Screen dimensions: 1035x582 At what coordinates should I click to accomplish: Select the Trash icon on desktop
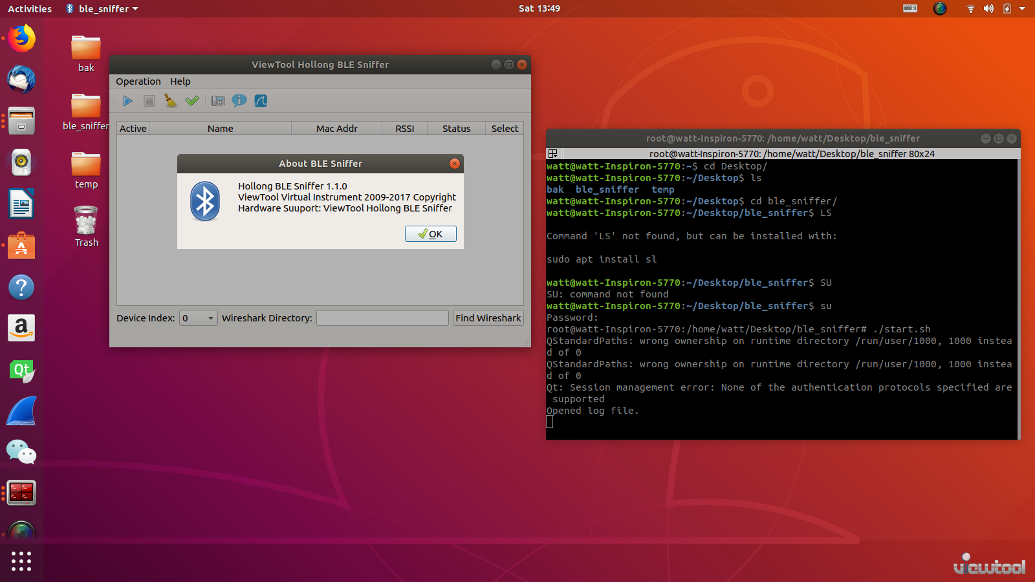coord(86,227)
